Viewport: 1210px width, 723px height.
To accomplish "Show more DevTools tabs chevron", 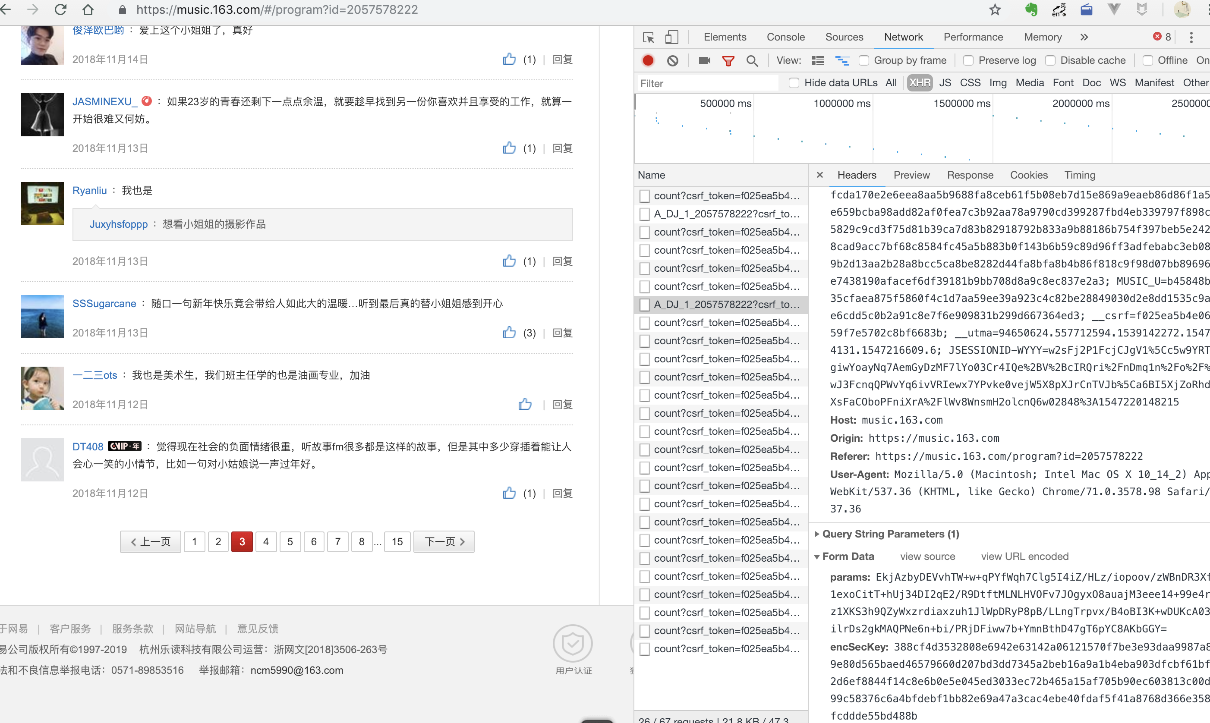I will coord(1084,37).
